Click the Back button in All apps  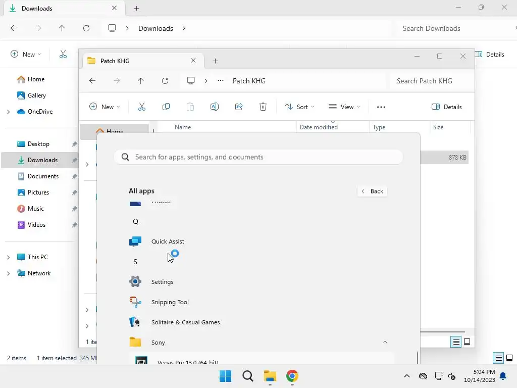pos(372,191)
